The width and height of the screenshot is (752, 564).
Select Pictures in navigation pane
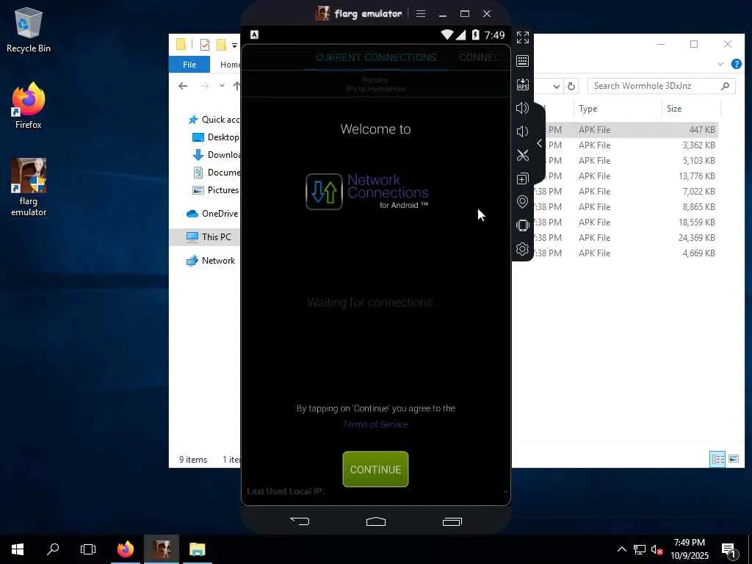point(216,190)
